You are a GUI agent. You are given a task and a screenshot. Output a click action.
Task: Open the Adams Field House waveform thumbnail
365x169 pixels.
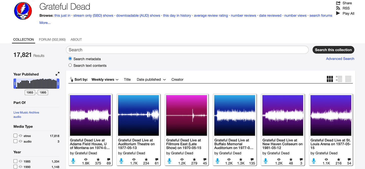pyautogui.click(x=90, y=115)
